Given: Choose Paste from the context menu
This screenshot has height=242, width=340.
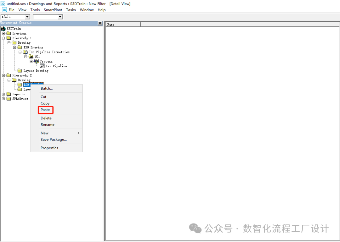Looking at the screenshot, I should pyautogui.click(x=45, y=110).
